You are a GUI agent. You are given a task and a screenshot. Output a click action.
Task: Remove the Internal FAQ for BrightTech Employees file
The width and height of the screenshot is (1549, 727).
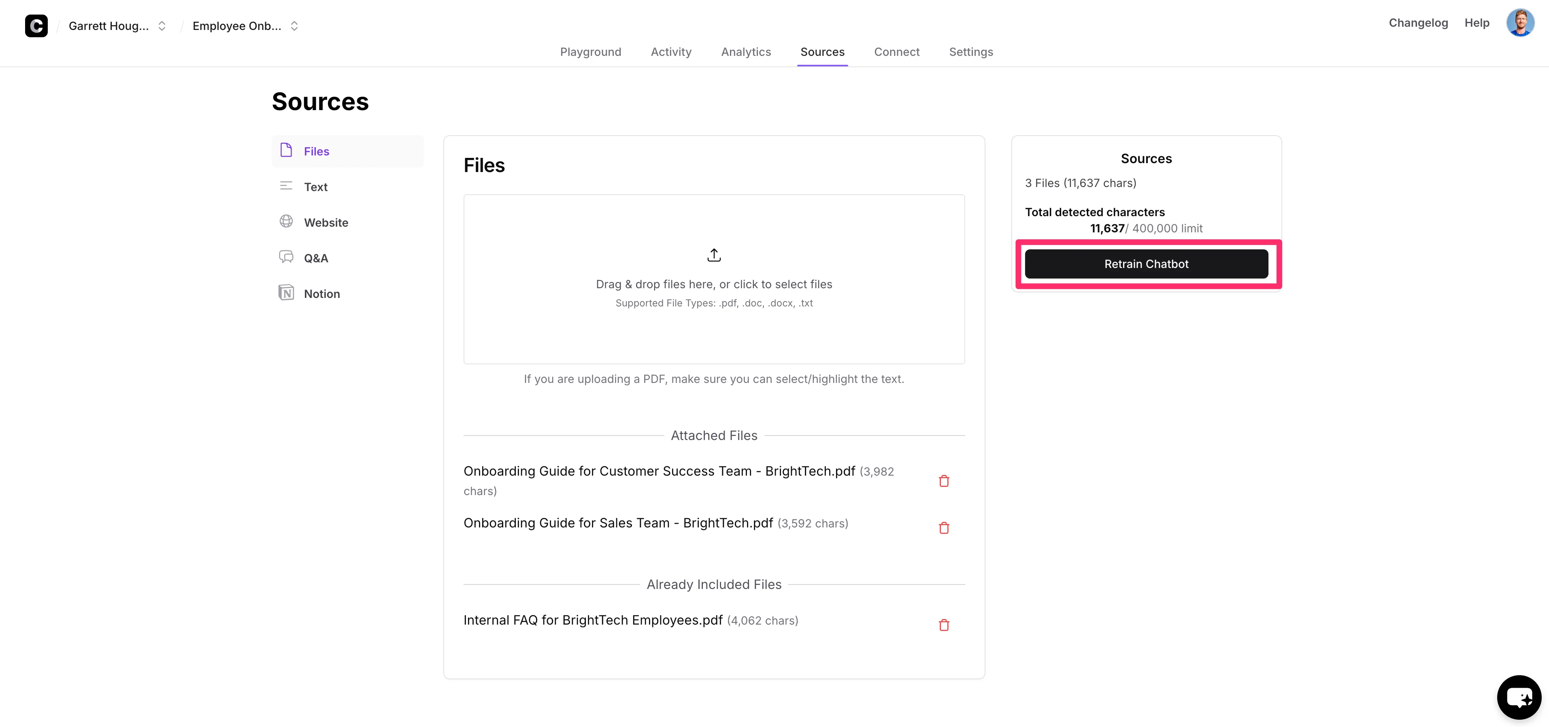pyautogui.click(x=943, y=625)
